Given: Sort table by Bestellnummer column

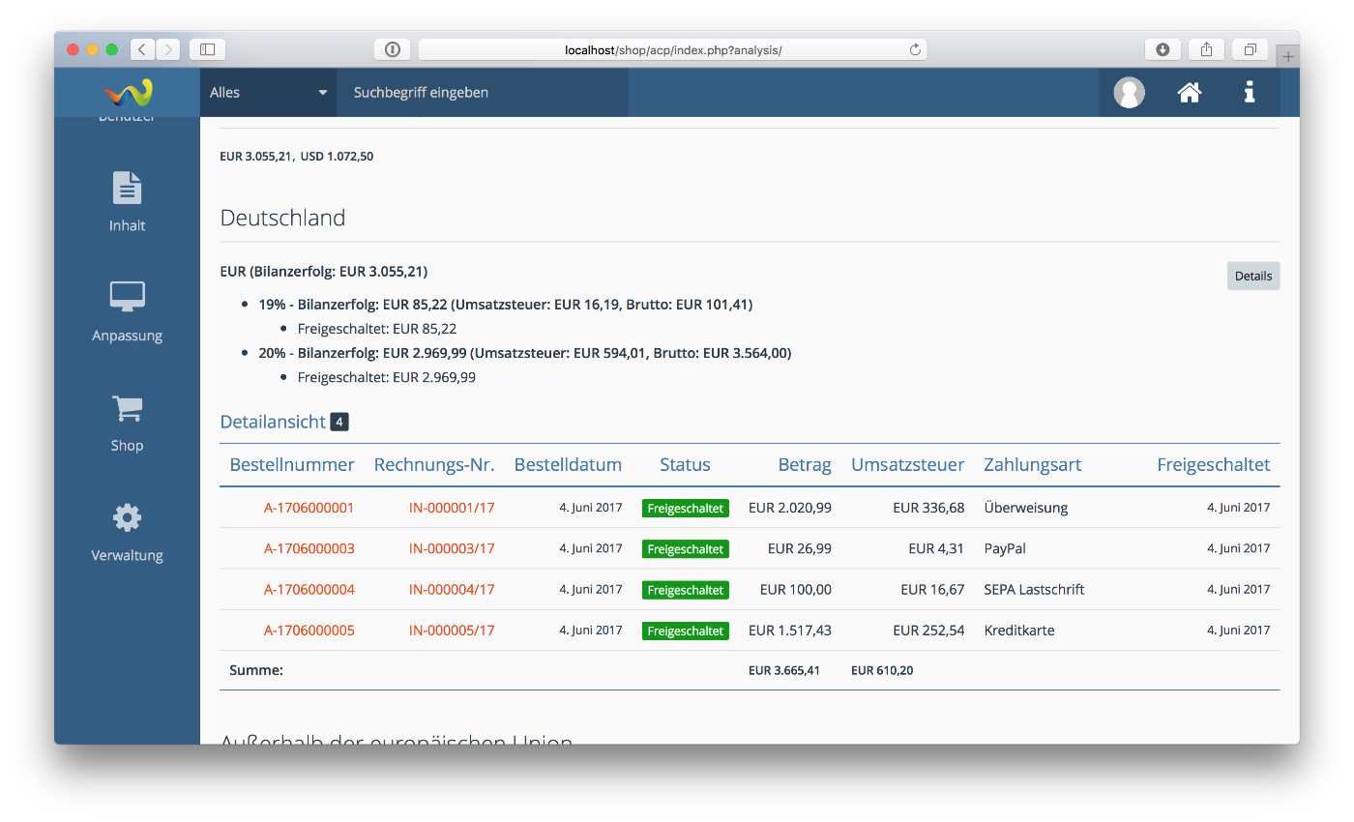Looking at the screenshot, I should (x=292, y=465).
